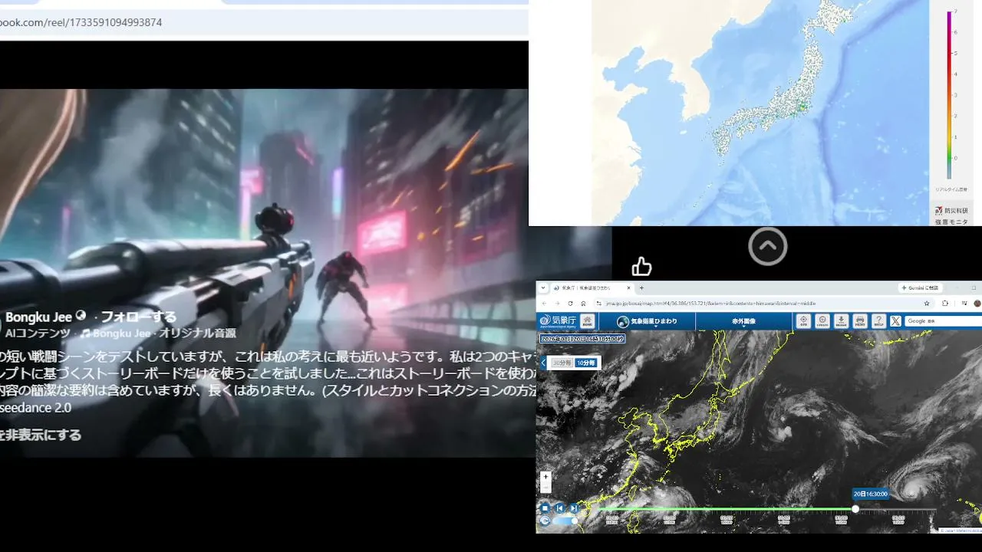The width and height of the screenshot is (982, 552).
Task: Click the satellite image timestamp label
Action: point(582,339)
